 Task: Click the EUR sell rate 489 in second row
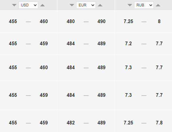click(101, 44)
